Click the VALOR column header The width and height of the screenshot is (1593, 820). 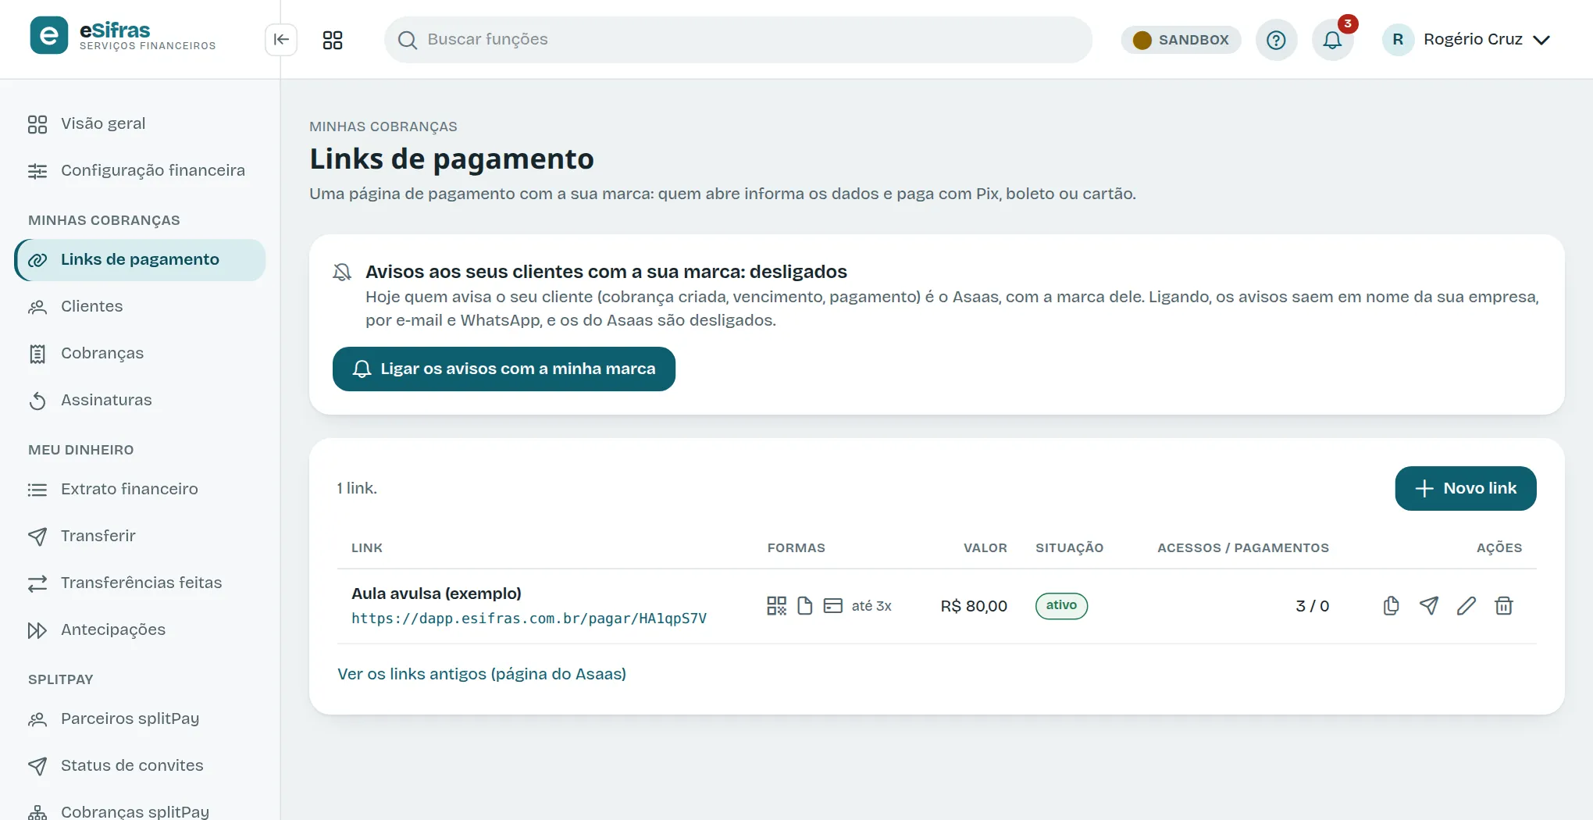[x=985, y=548]
